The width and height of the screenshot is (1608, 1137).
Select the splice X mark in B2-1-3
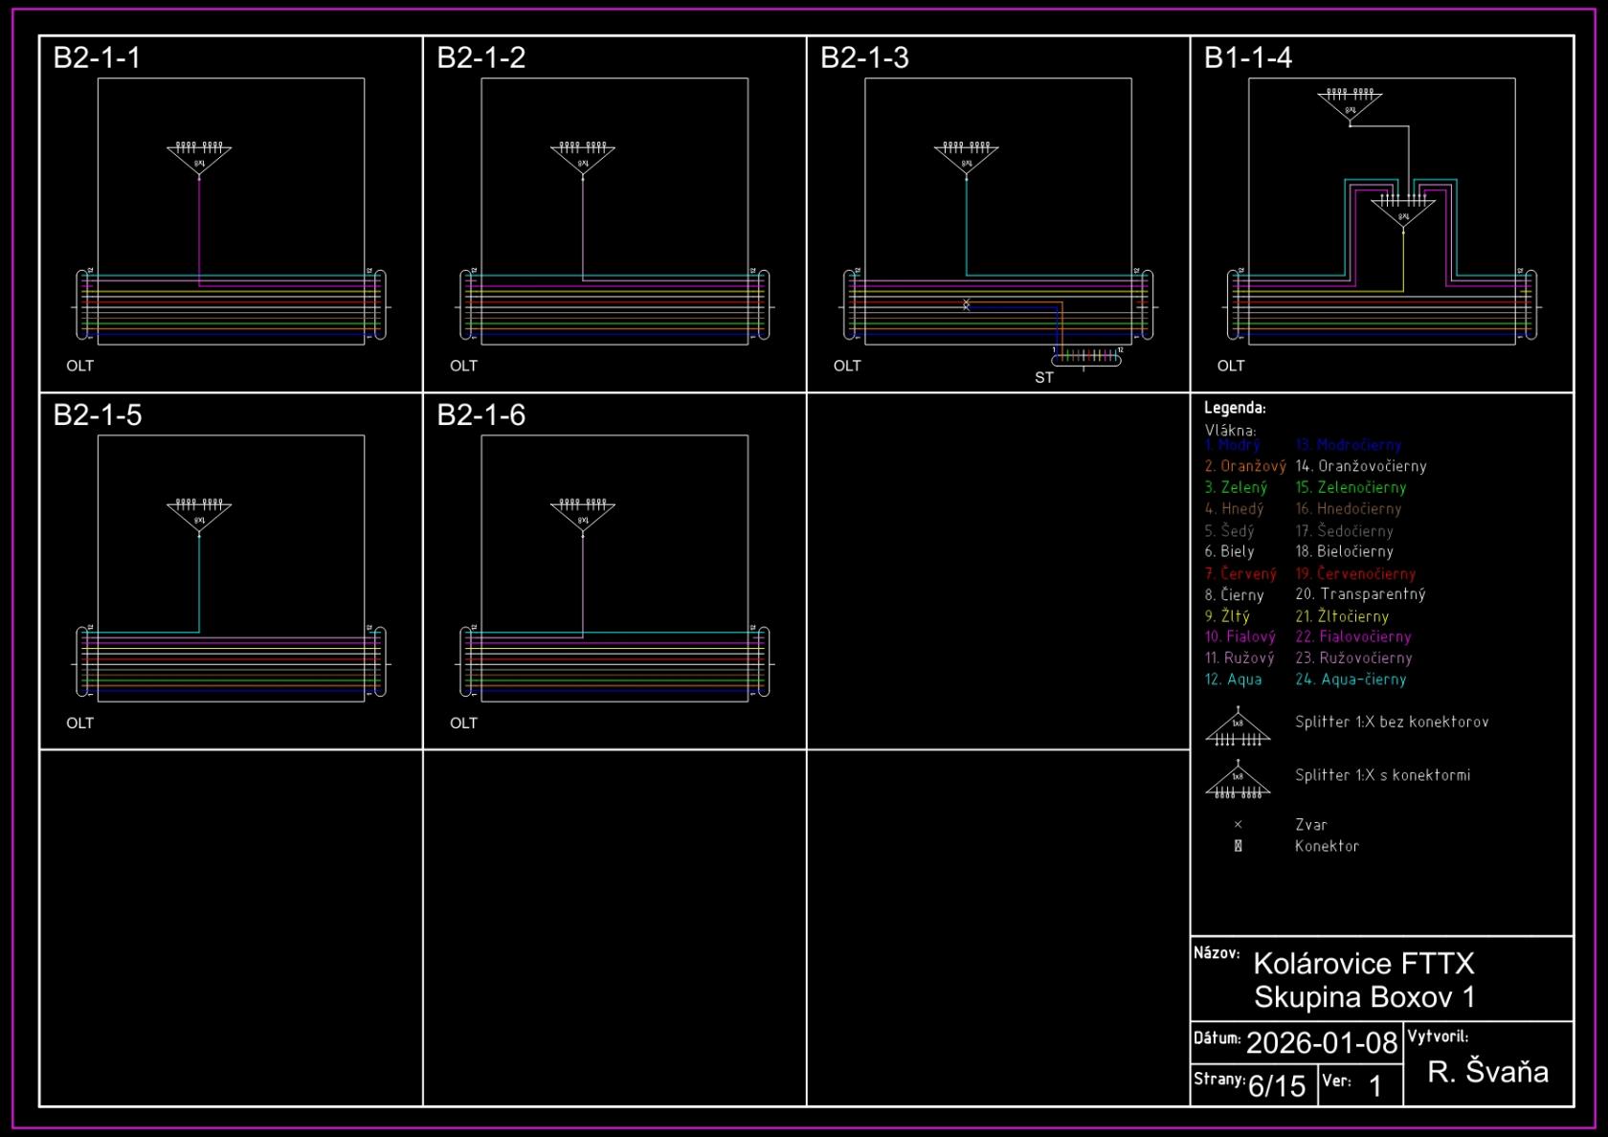click(x=966, y=304)
